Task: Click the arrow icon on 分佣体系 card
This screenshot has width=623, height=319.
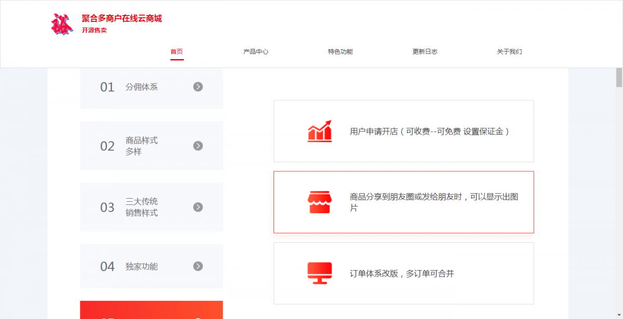Action: pos(198,87)
